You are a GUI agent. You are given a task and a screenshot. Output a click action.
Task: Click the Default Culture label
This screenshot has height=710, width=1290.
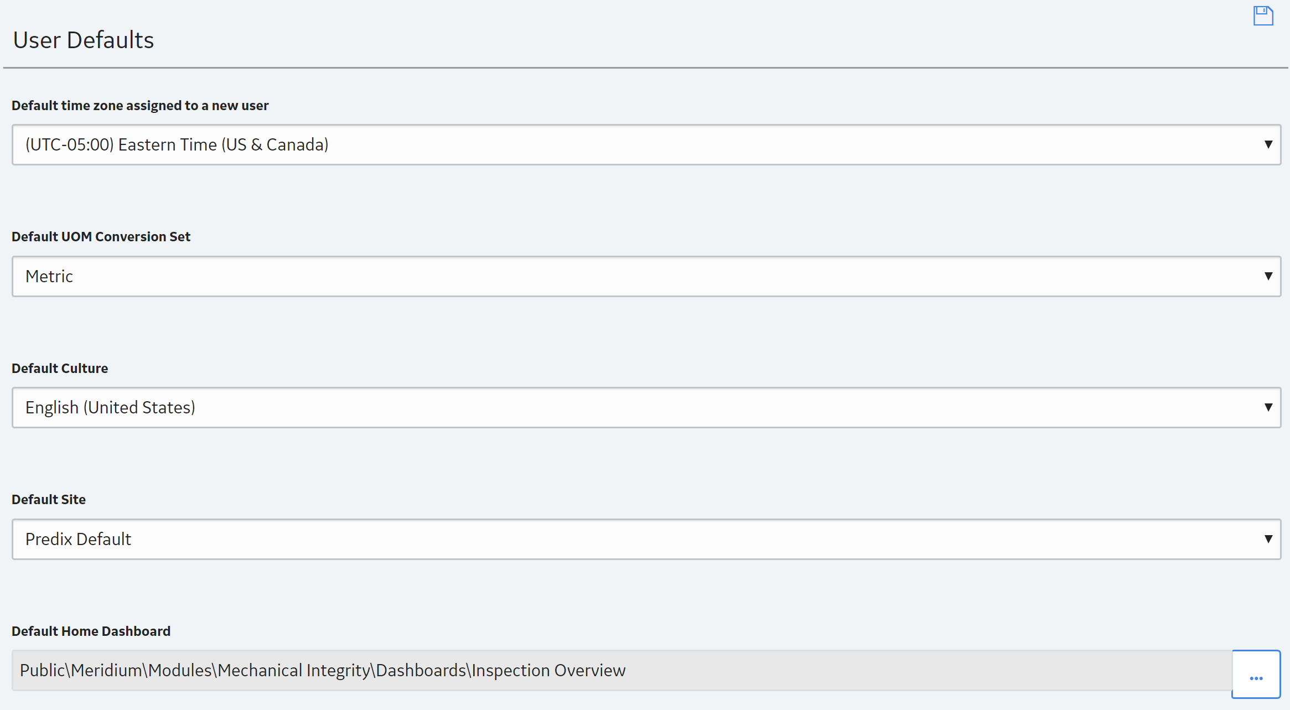pyautogui.click(x=60, y=368)
